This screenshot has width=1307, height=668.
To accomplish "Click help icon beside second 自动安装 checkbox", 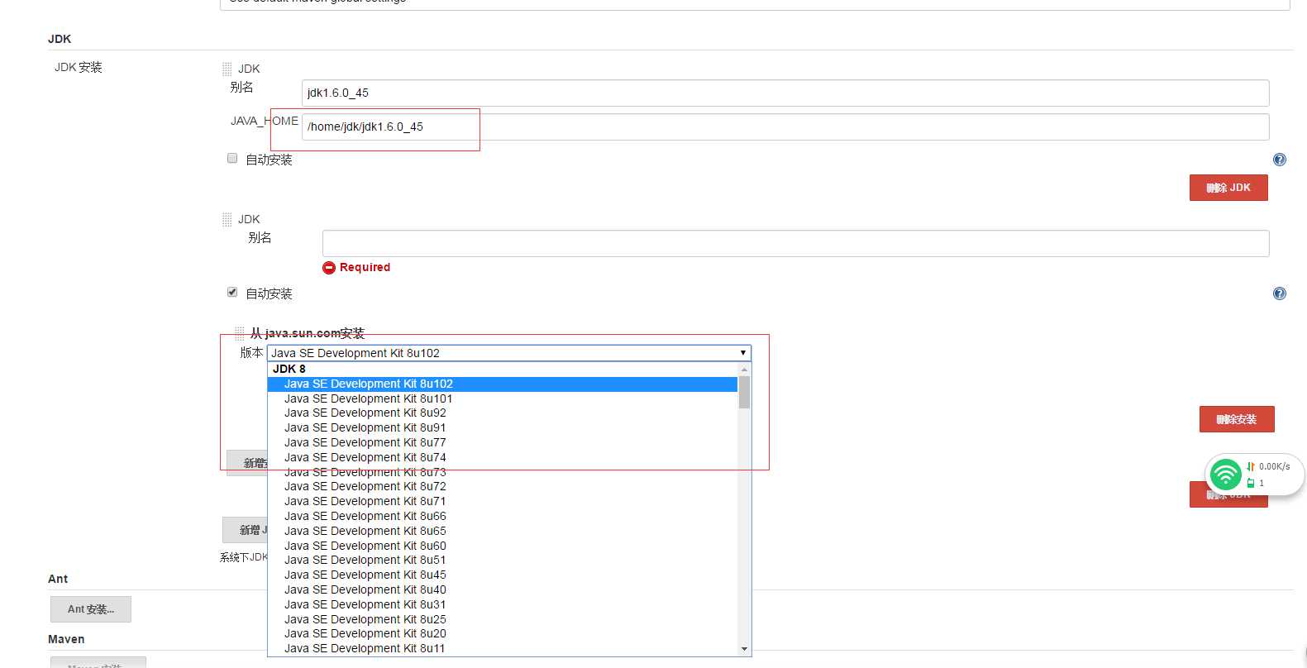I will tap(1279, 293).
